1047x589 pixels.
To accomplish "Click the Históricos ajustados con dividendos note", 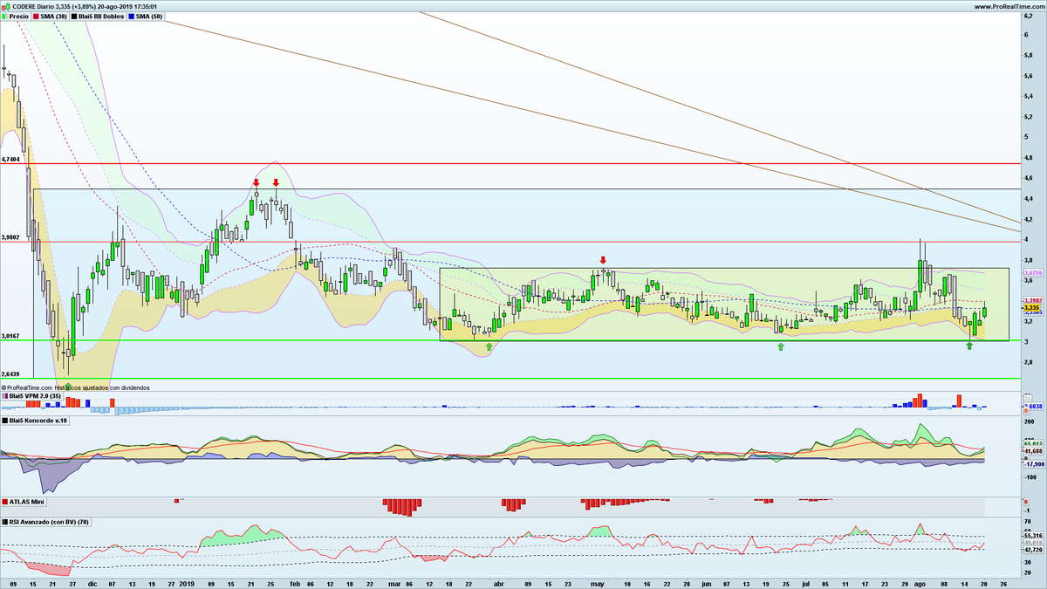I will point(102,387).
